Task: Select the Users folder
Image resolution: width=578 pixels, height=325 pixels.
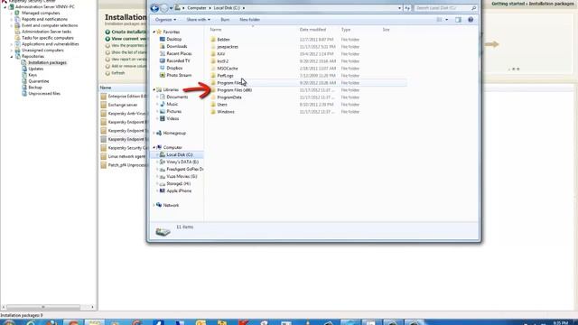Action: [x=222, y=105]
